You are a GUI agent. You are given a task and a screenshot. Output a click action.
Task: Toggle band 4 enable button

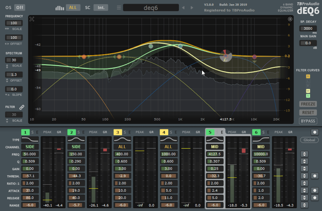(164, 133)
